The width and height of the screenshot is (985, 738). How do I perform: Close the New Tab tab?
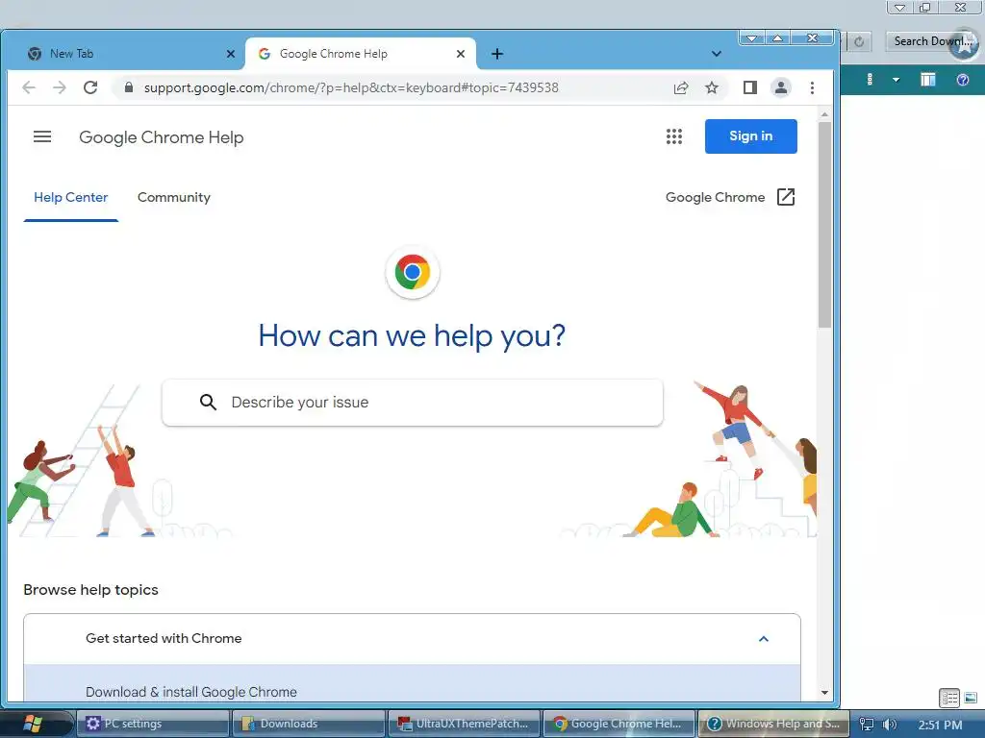[x=231, y=54]
